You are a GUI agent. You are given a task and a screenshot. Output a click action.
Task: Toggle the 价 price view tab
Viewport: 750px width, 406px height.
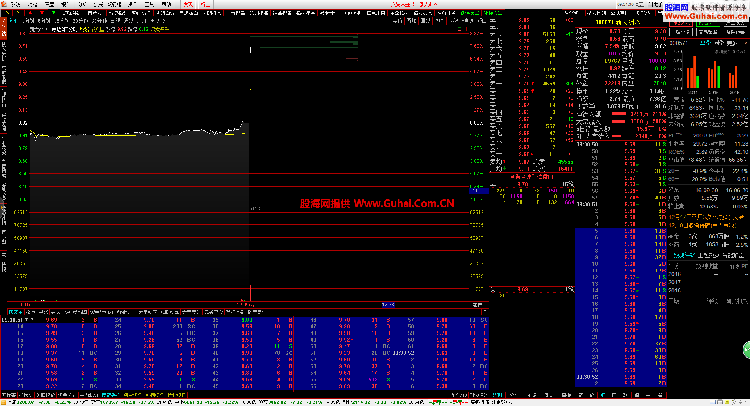[591, 395]
